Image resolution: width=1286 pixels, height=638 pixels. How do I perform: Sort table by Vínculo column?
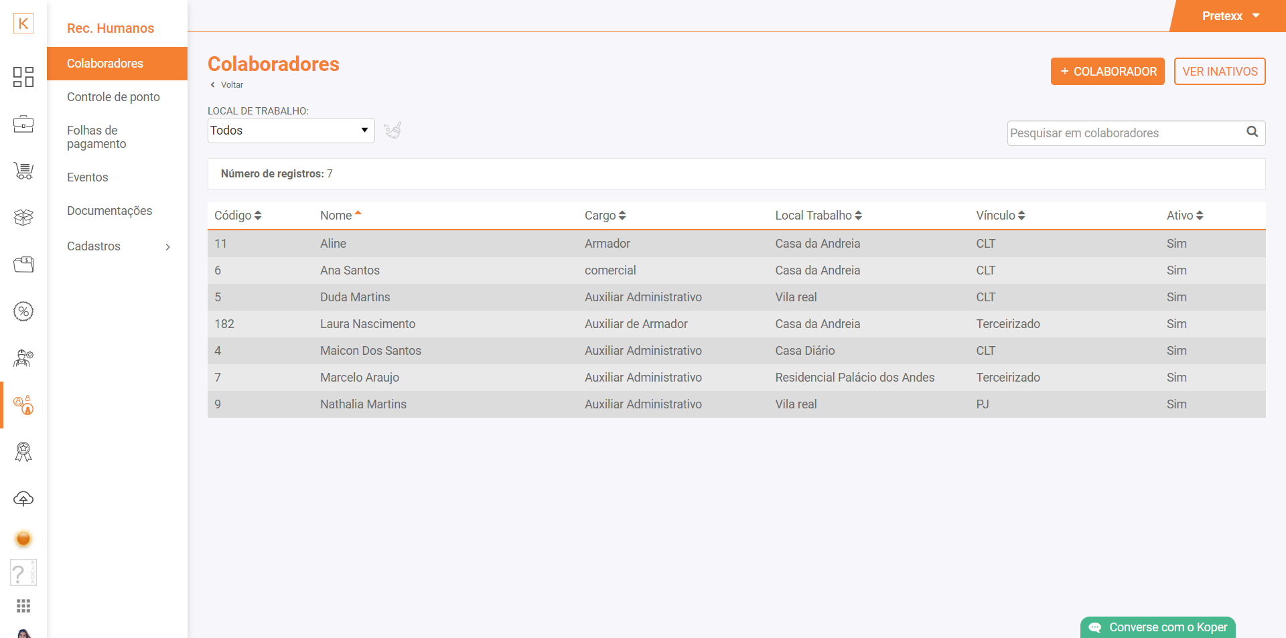(x=1000, y=216)
